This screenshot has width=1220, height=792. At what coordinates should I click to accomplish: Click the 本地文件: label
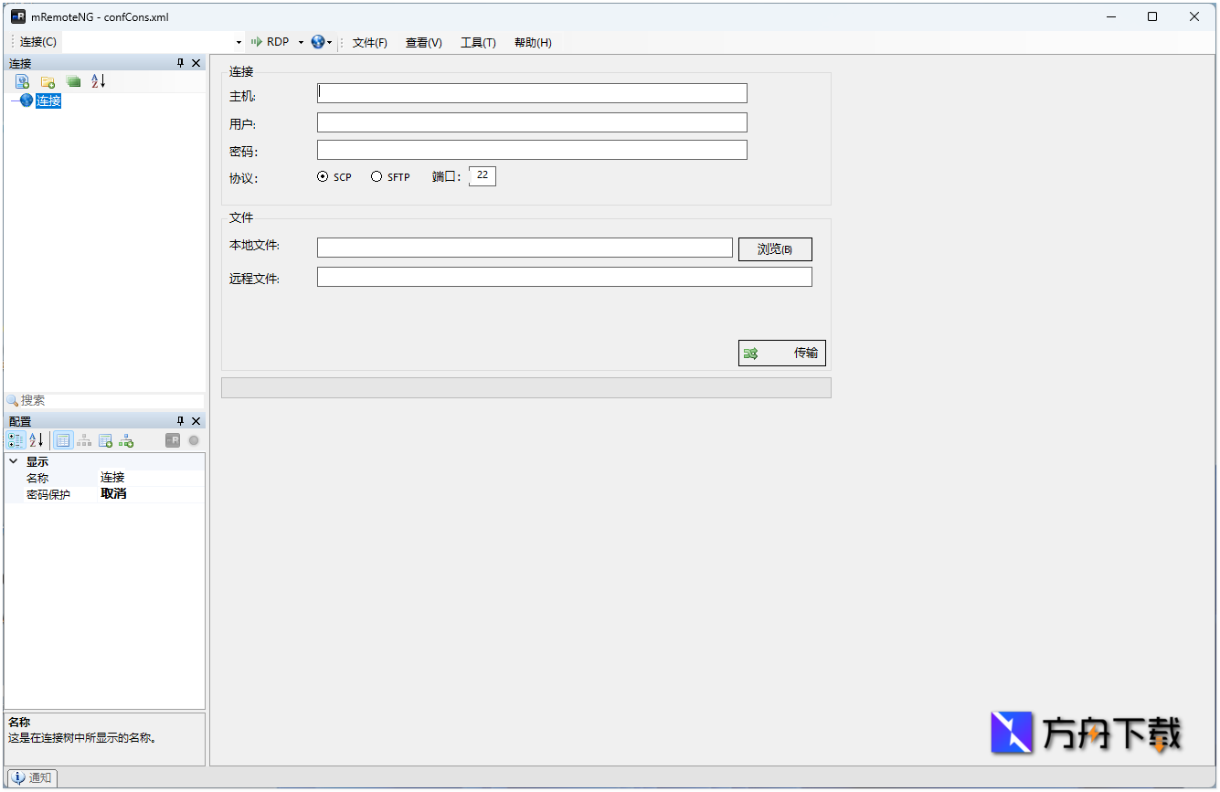click(255, 246)
